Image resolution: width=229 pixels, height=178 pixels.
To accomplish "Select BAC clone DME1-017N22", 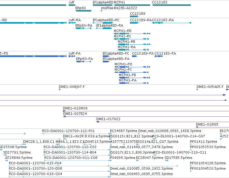I will coord(163,122).
